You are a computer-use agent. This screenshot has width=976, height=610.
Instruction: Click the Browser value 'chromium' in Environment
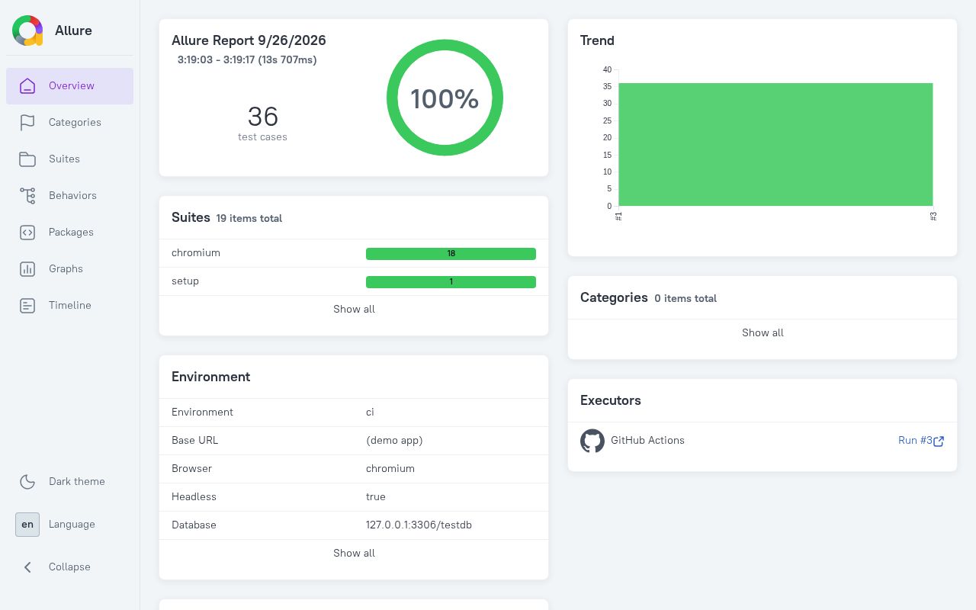(390, 469)
